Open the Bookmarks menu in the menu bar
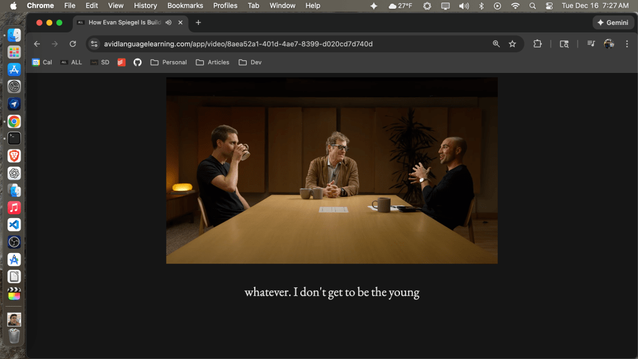 pos(185,6)
